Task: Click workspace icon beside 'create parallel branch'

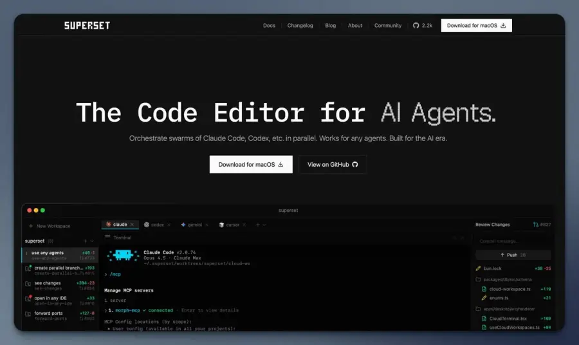Action: [x=28, y=268]
